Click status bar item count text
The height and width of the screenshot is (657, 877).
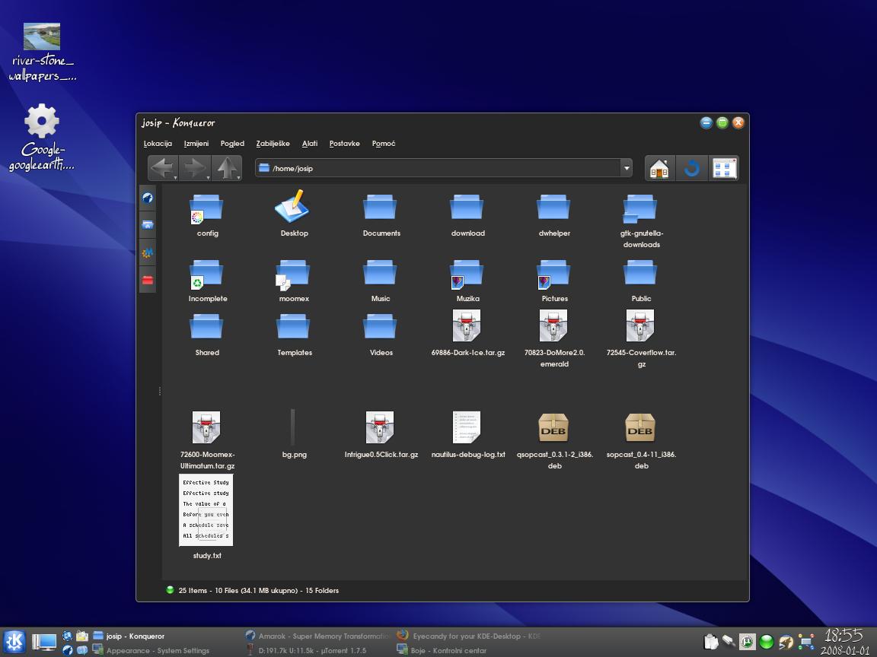(258, 591)
